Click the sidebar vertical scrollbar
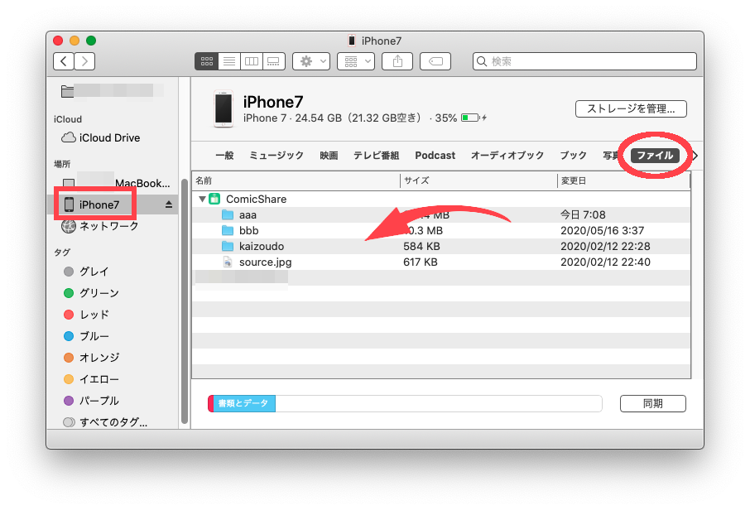The image size is (750, 510). pyautogui.click(x=185, y=301)
